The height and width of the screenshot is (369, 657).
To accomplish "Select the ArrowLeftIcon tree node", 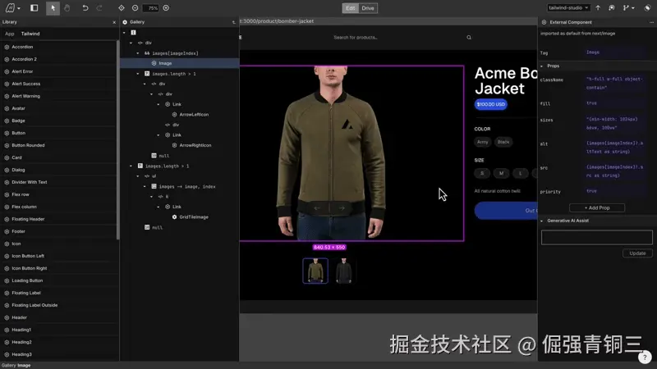I will click(191, 115).
